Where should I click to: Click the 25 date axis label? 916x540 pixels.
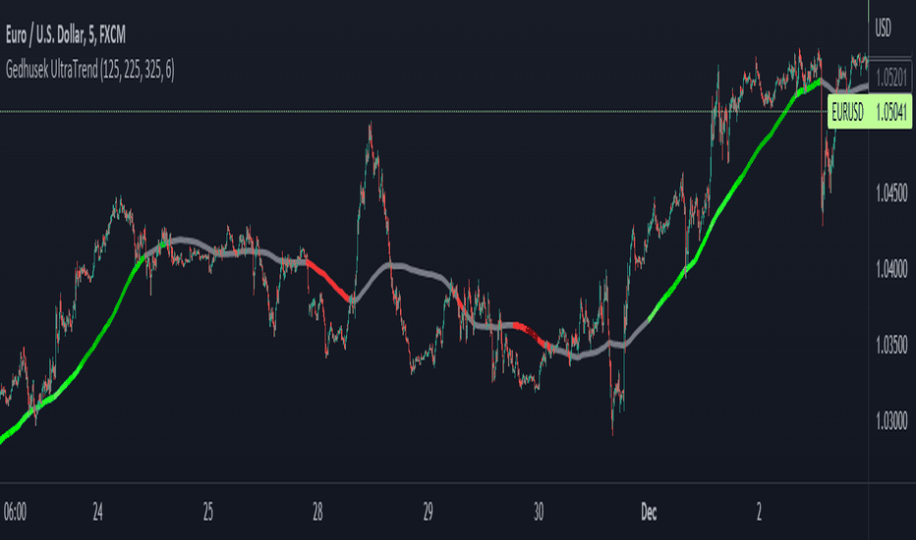(208, 512)
